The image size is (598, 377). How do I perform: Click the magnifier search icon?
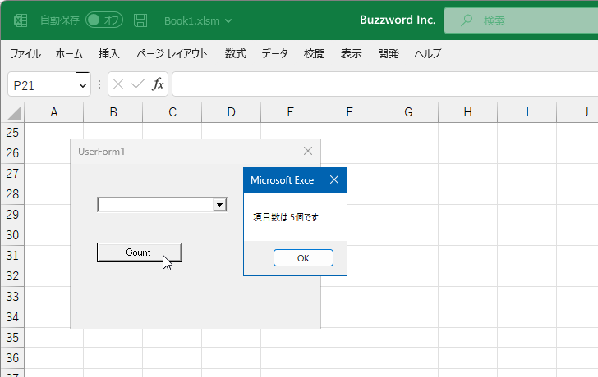coord(466,20)
